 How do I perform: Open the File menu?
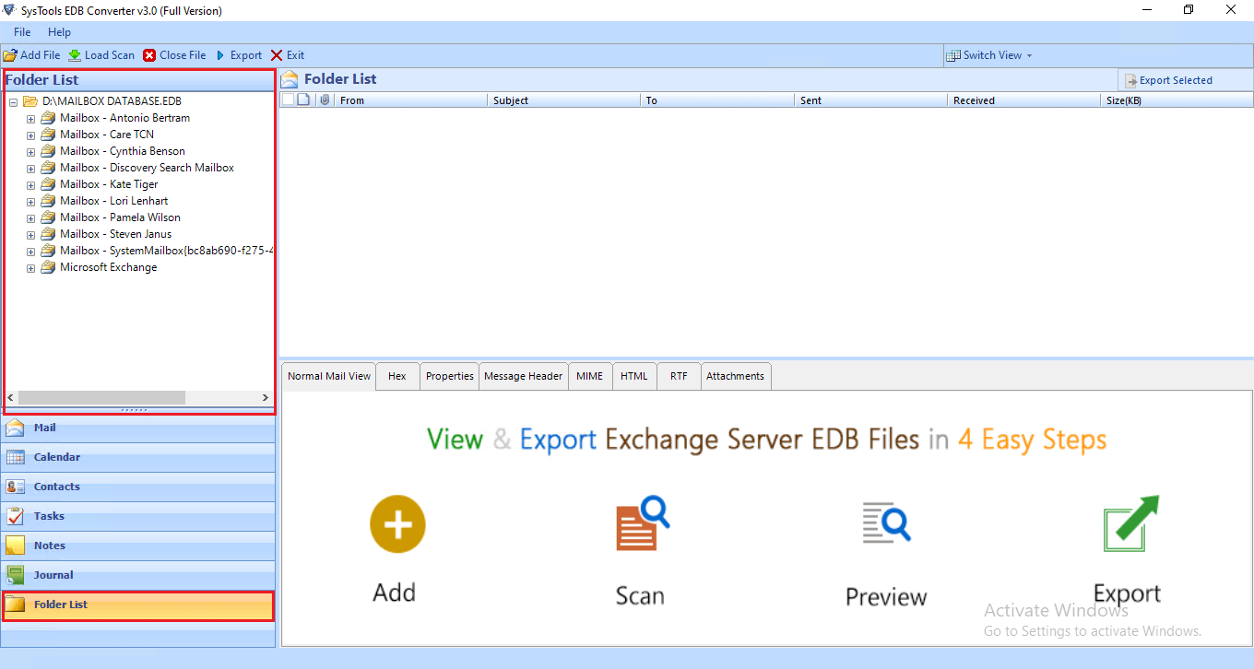coord(21,31)
